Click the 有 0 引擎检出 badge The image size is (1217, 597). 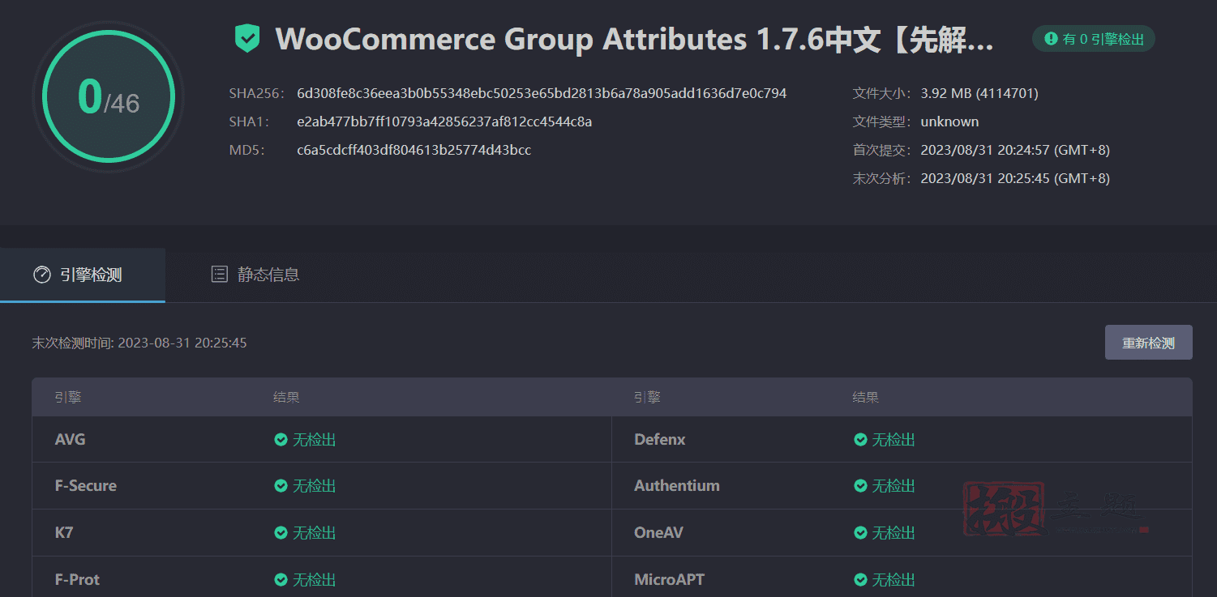pos(1094,38)
